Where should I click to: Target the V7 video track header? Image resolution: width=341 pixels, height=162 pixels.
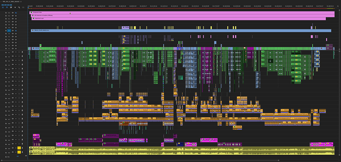[x=9, y=30]
